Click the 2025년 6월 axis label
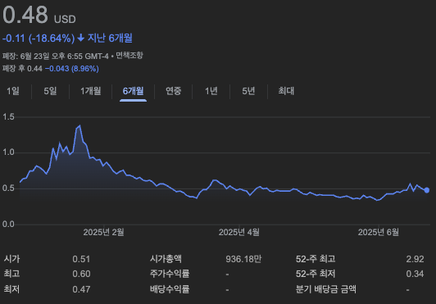Viewport: 436px width, 304px height. [379, 232]
